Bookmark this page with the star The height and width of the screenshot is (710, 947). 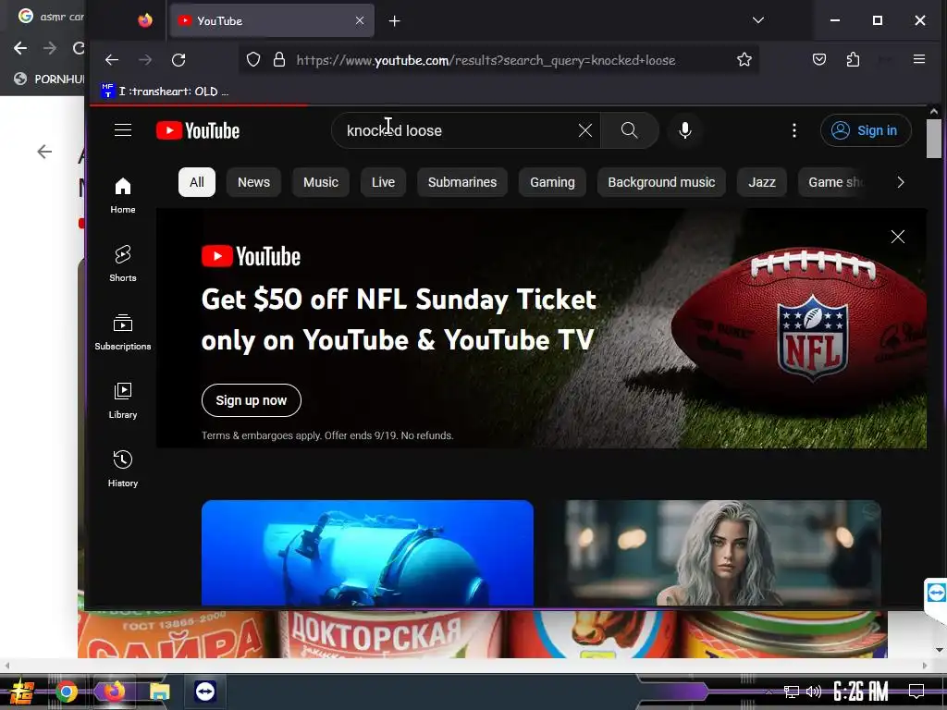click(x=744, y=60)
